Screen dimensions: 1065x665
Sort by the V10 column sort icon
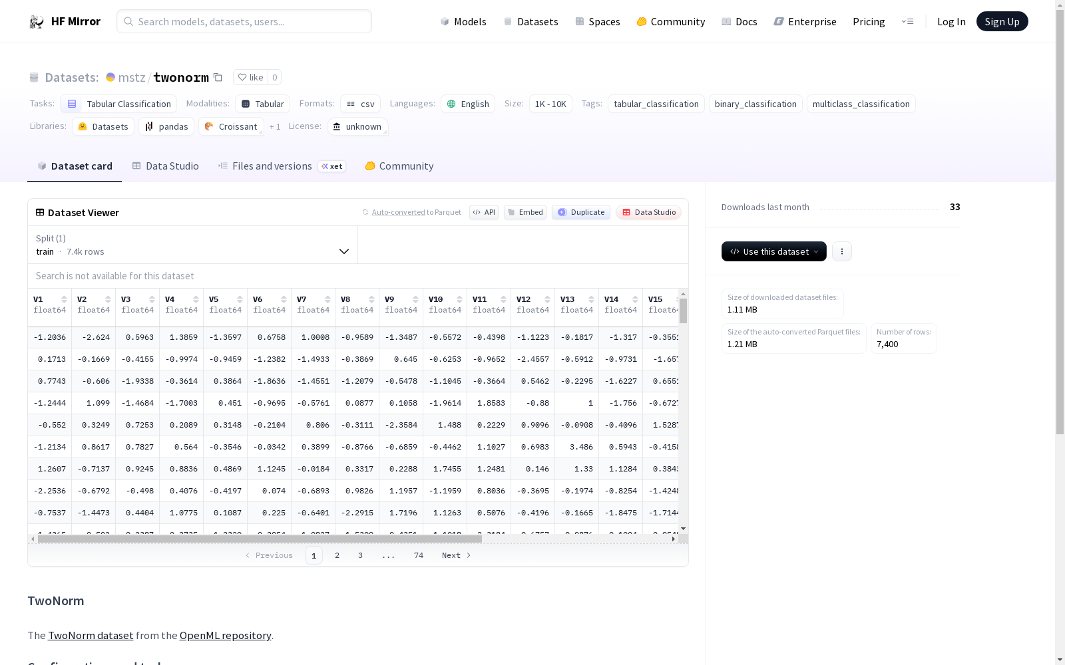(459, 299)
